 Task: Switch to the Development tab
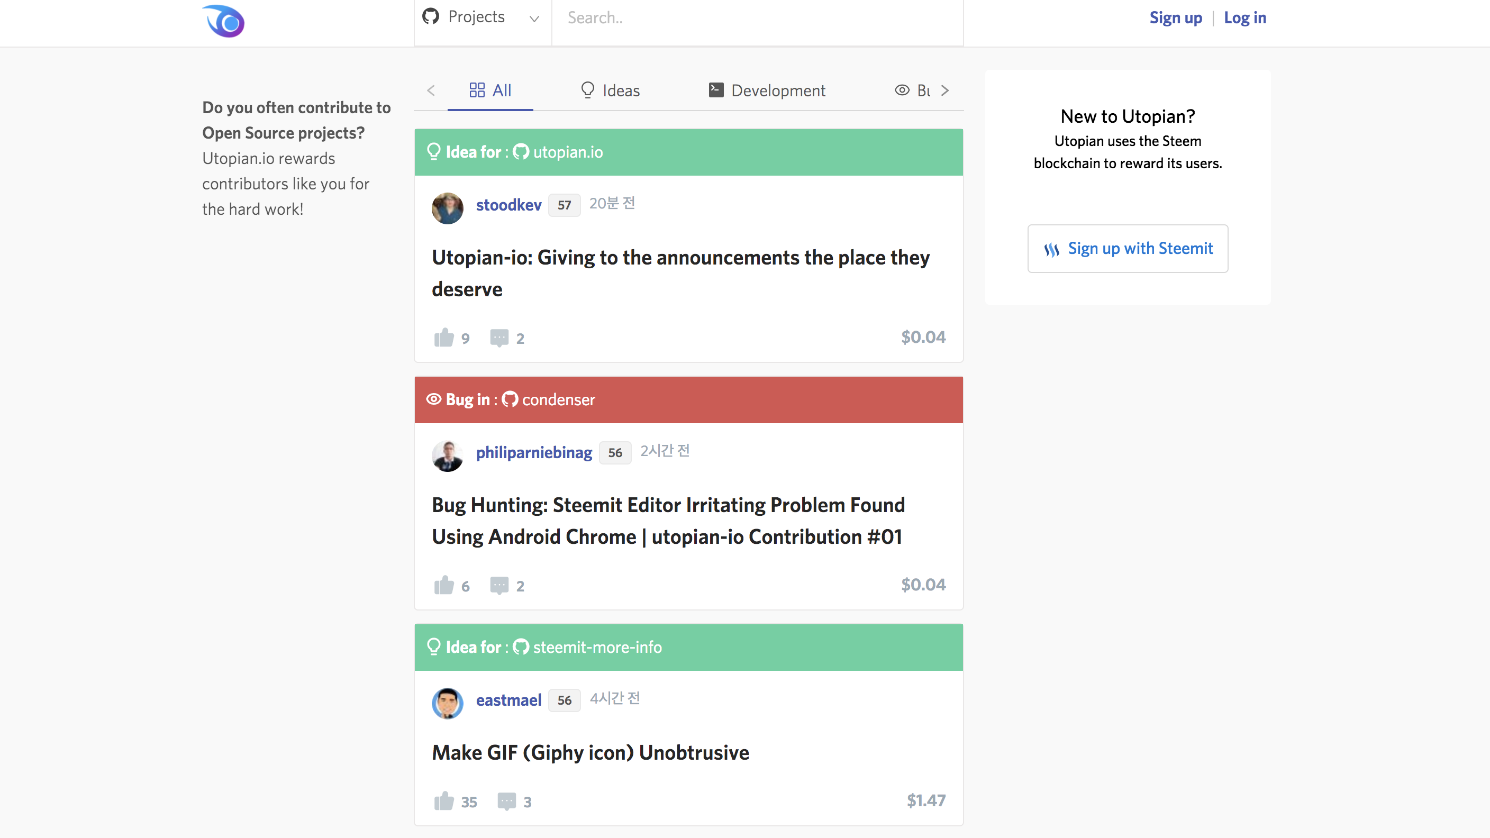point(767,90)
